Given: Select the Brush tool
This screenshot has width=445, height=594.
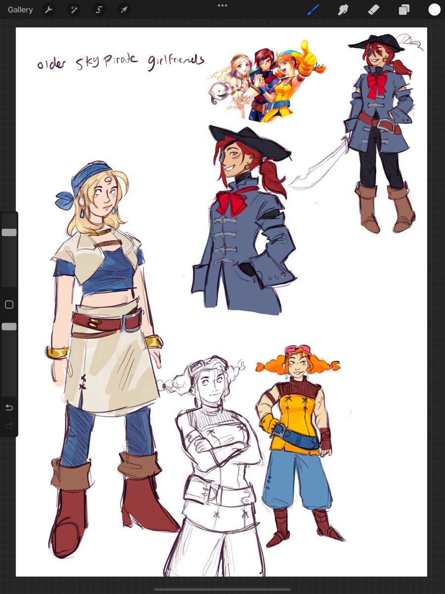Looking at the screenshot, I should (313, 9).
